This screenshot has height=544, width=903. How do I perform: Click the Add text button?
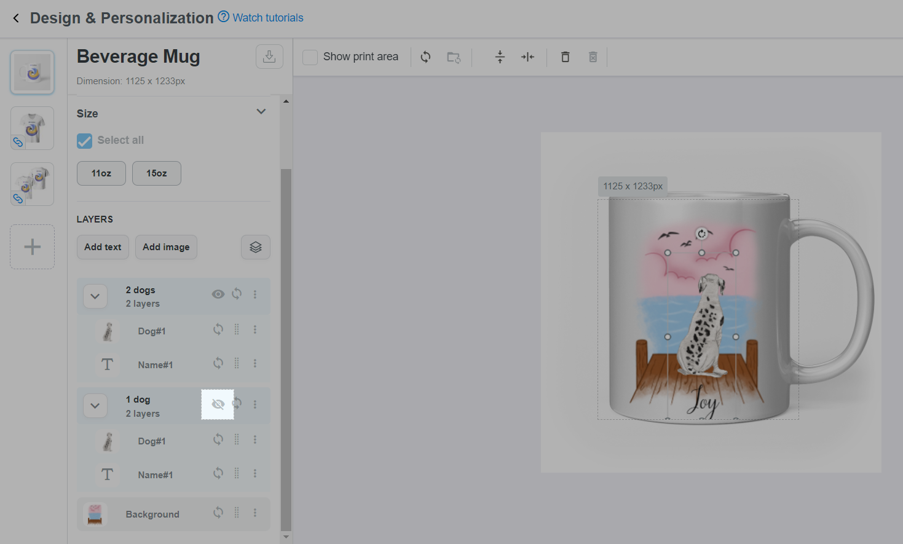103,247
